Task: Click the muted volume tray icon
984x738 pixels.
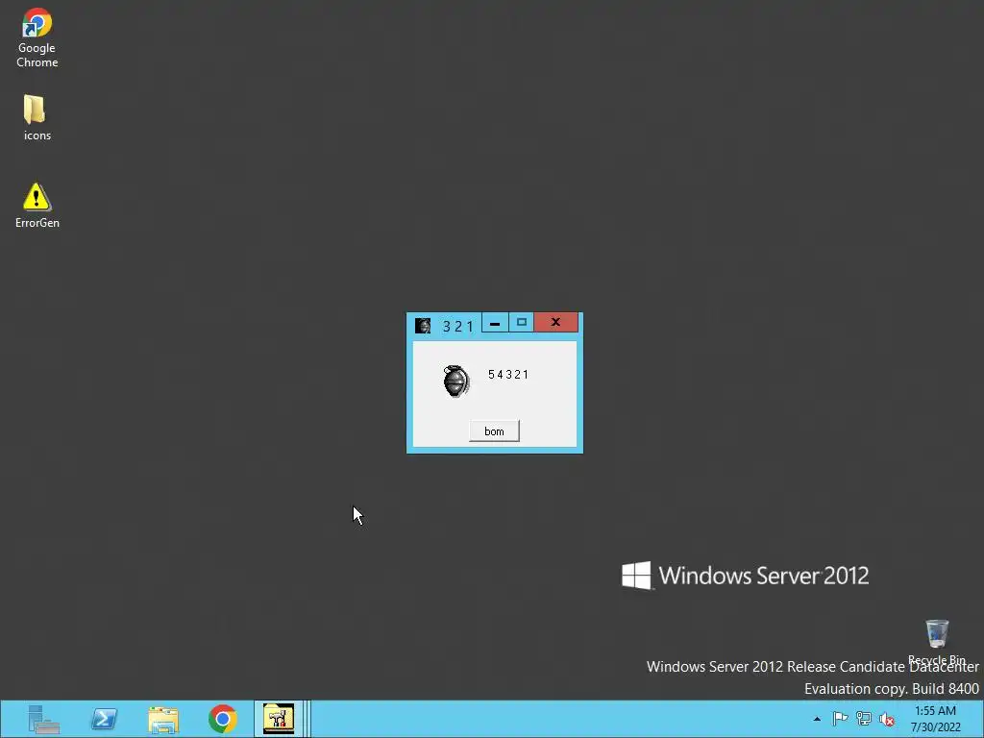Action: (x=887, y=719)
